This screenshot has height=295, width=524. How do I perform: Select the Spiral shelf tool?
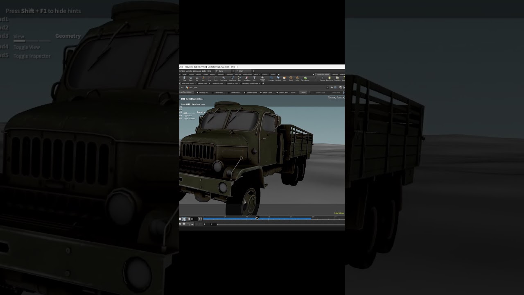291,79
